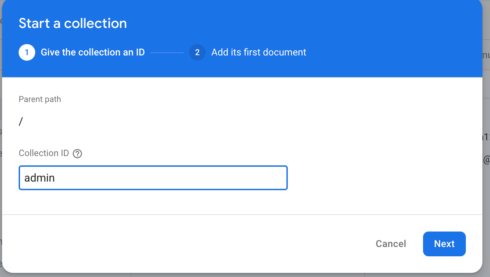
Task: Click the blue dialog header area
Action: (x=345, y=28)
